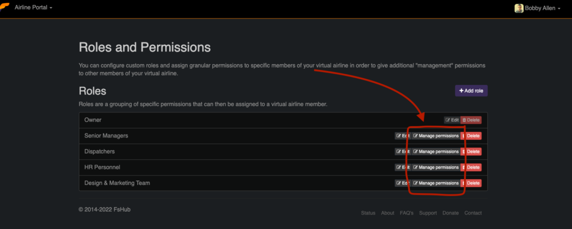Click the Add role button
572x229 pixels.
[471, 91]
